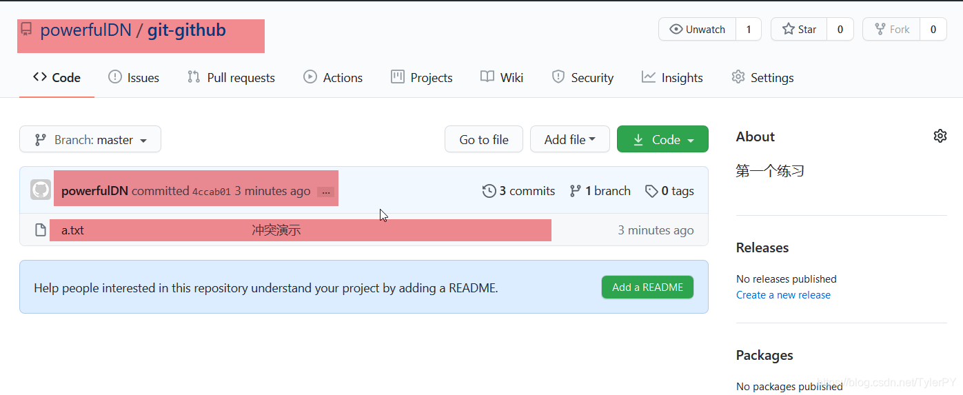This screenshot has width=963, height=395.
Task: Click the Pull requests branch icon
Action: coord(194,77)
